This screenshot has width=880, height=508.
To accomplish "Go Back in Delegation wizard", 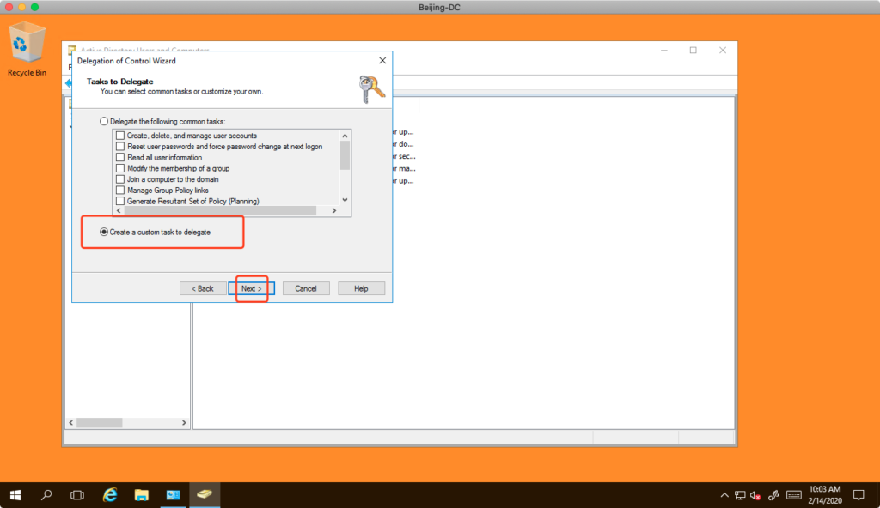I will click(203, 288).
